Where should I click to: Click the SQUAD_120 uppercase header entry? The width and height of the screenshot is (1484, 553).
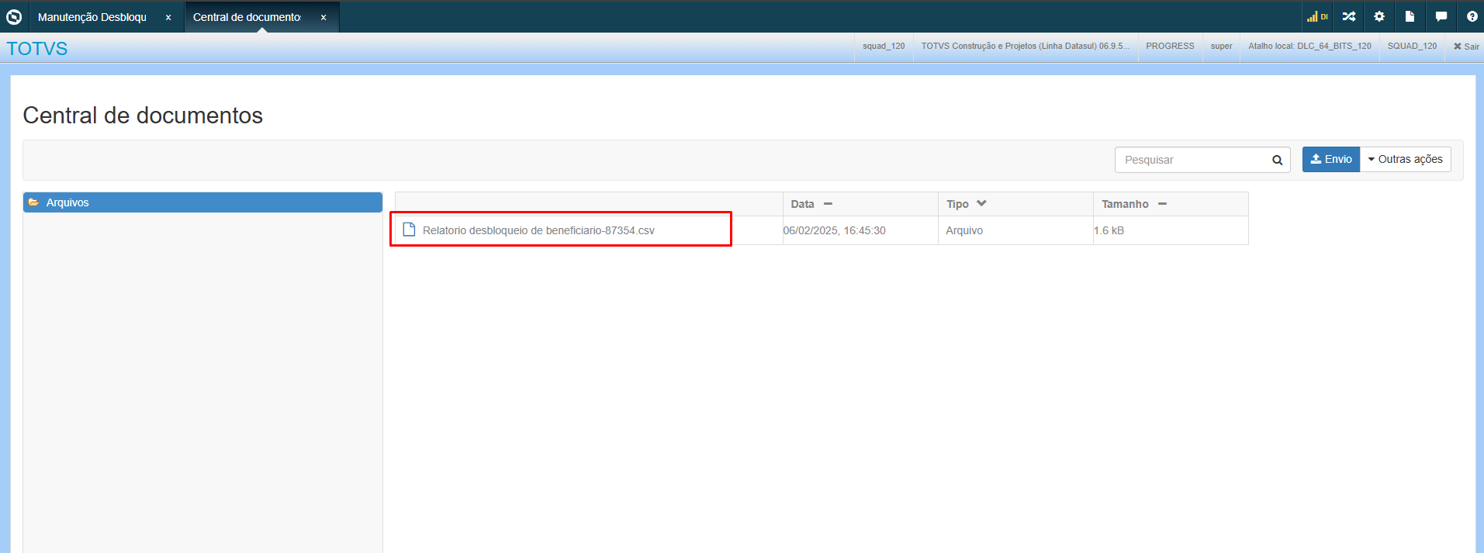pyautogui.click(x=1412, y=46)
